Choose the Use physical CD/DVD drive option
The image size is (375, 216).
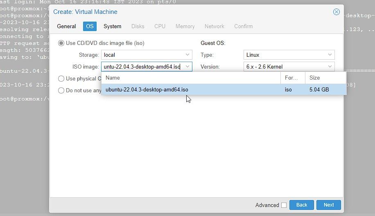pyautogui.click(x=61, y=78)
